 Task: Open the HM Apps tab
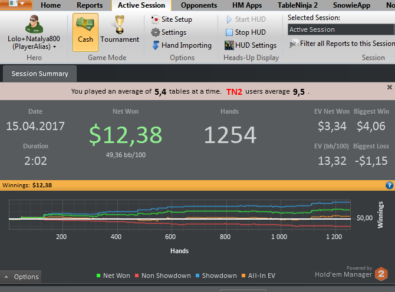point(247,5)
